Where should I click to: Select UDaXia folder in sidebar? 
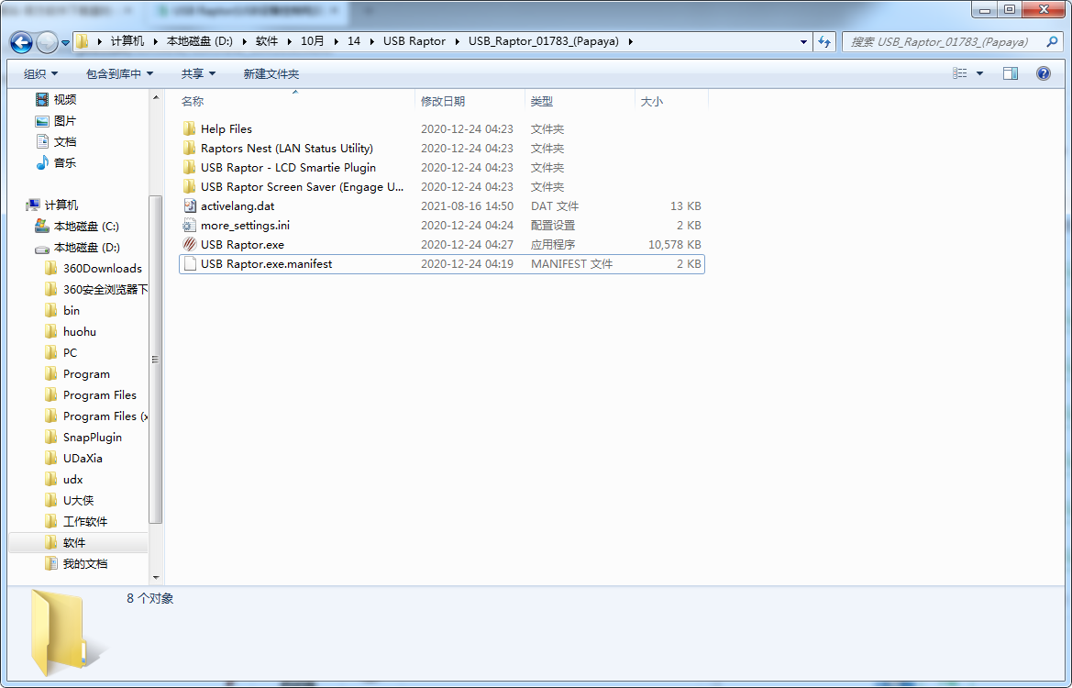click(74, 459)
